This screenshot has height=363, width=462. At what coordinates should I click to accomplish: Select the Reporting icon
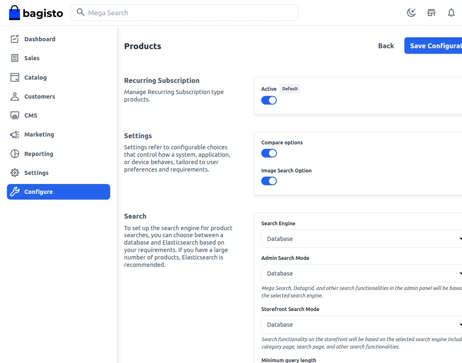coord(14,153)
